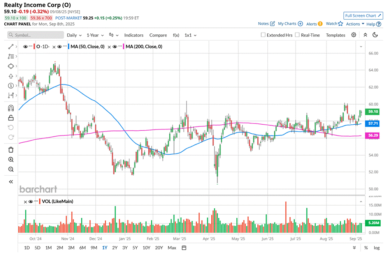Open the chart type dropdown
The width and height of the screenshot is (388, 255).
click(113, 35)
